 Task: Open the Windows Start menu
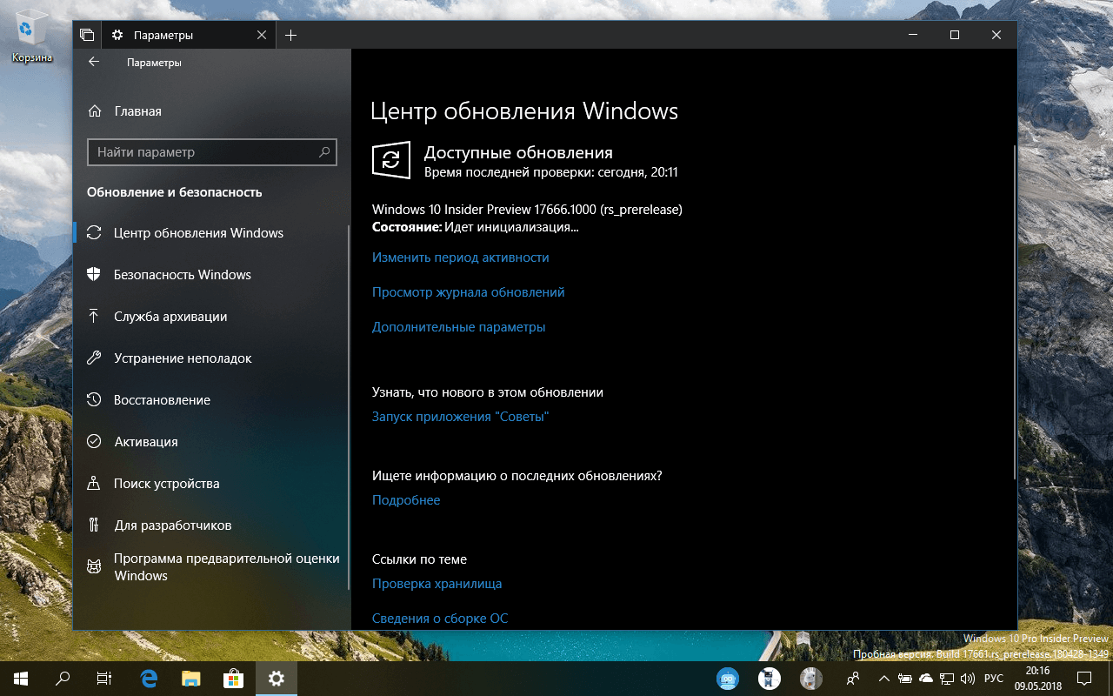21,679
